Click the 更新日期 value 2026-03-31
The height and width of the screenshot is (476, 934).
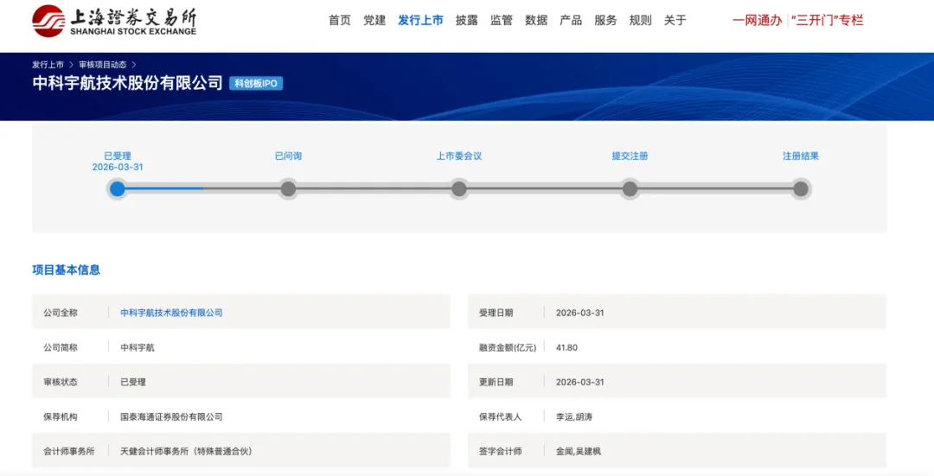pos(580,382)
